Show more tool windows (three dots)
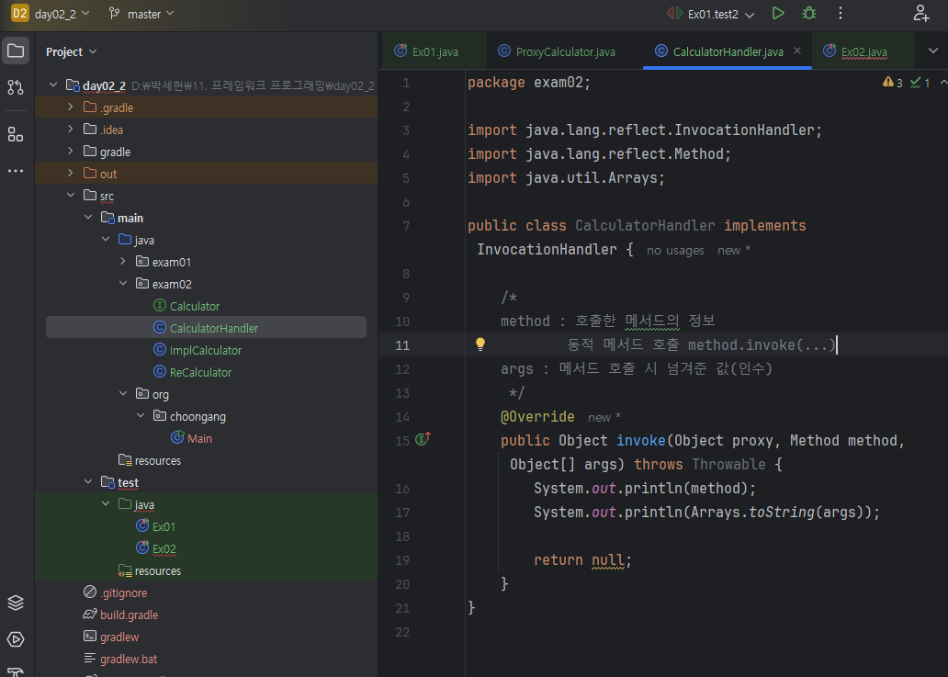This screenshot has height=677, width=948. point(16,171)
